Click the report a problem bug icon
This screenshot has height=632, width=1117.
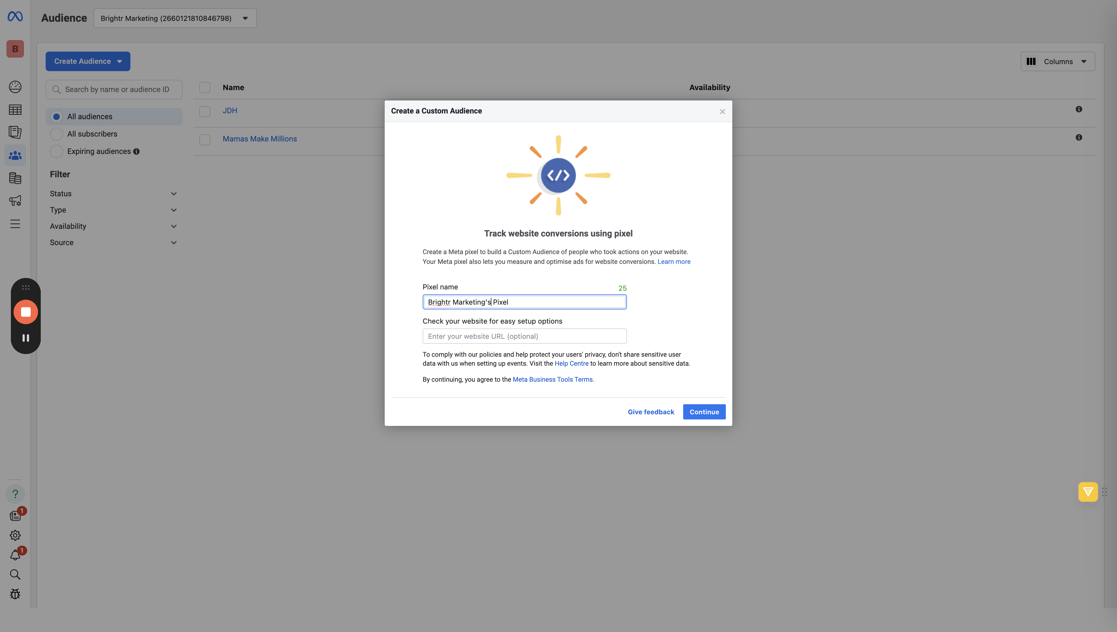[15, 594]
